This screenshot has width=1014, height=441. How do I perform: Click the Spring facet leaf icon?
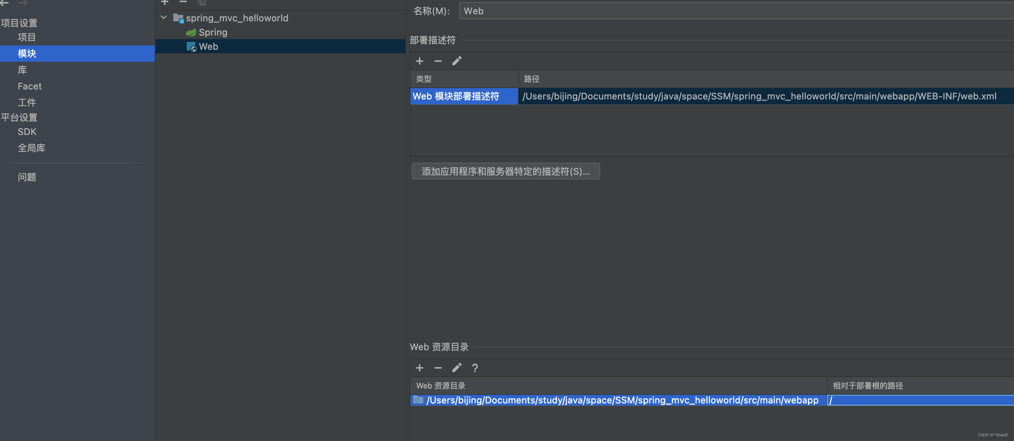[x=191, y=32]
